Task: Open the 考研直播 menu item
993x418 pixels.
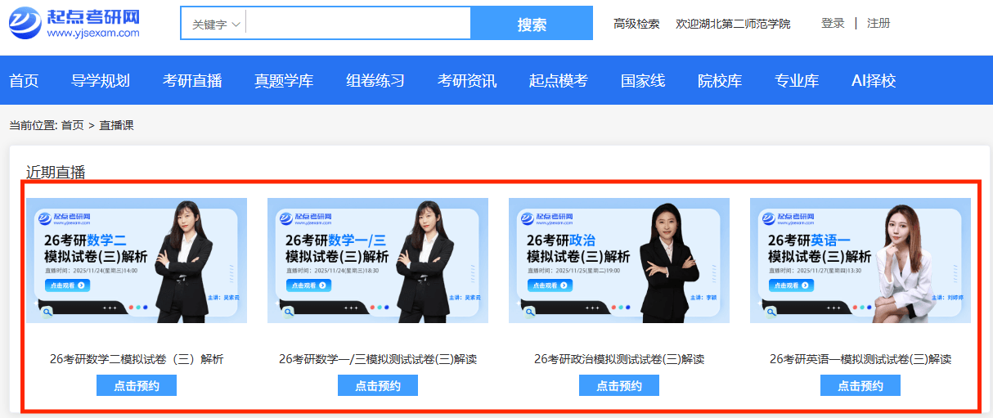Action: click(x=192, y=81)
